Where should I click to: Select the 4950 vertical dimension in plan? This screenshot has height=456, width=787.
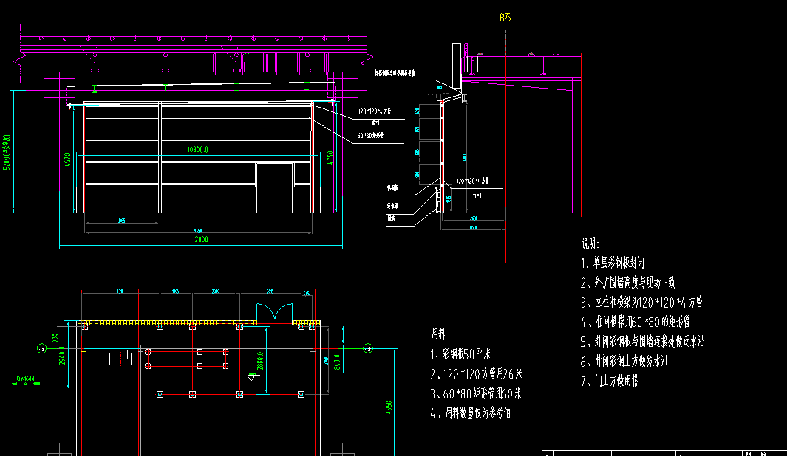(x=389, y=410)
